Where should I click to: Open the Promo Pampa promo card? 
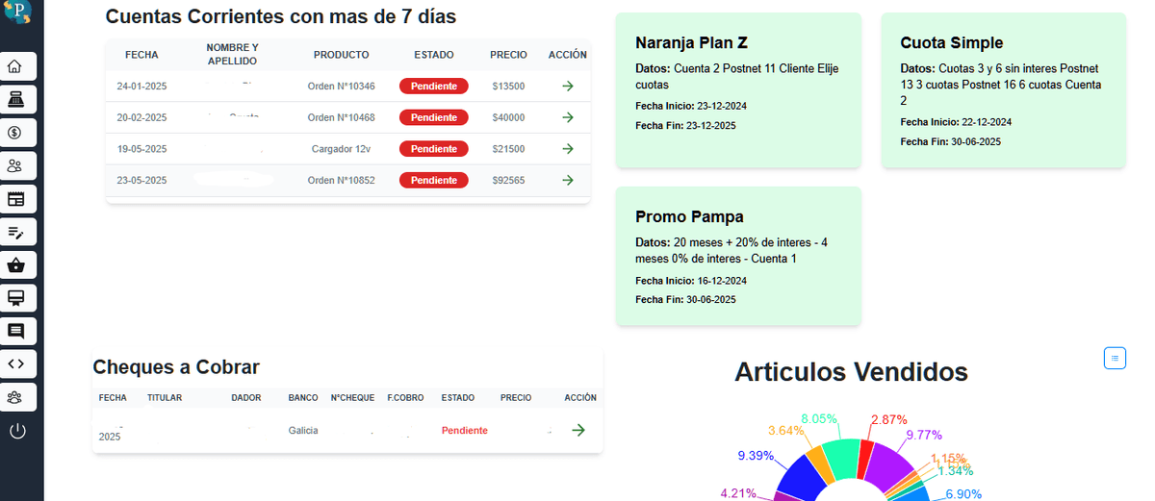(x=738, y=256)
